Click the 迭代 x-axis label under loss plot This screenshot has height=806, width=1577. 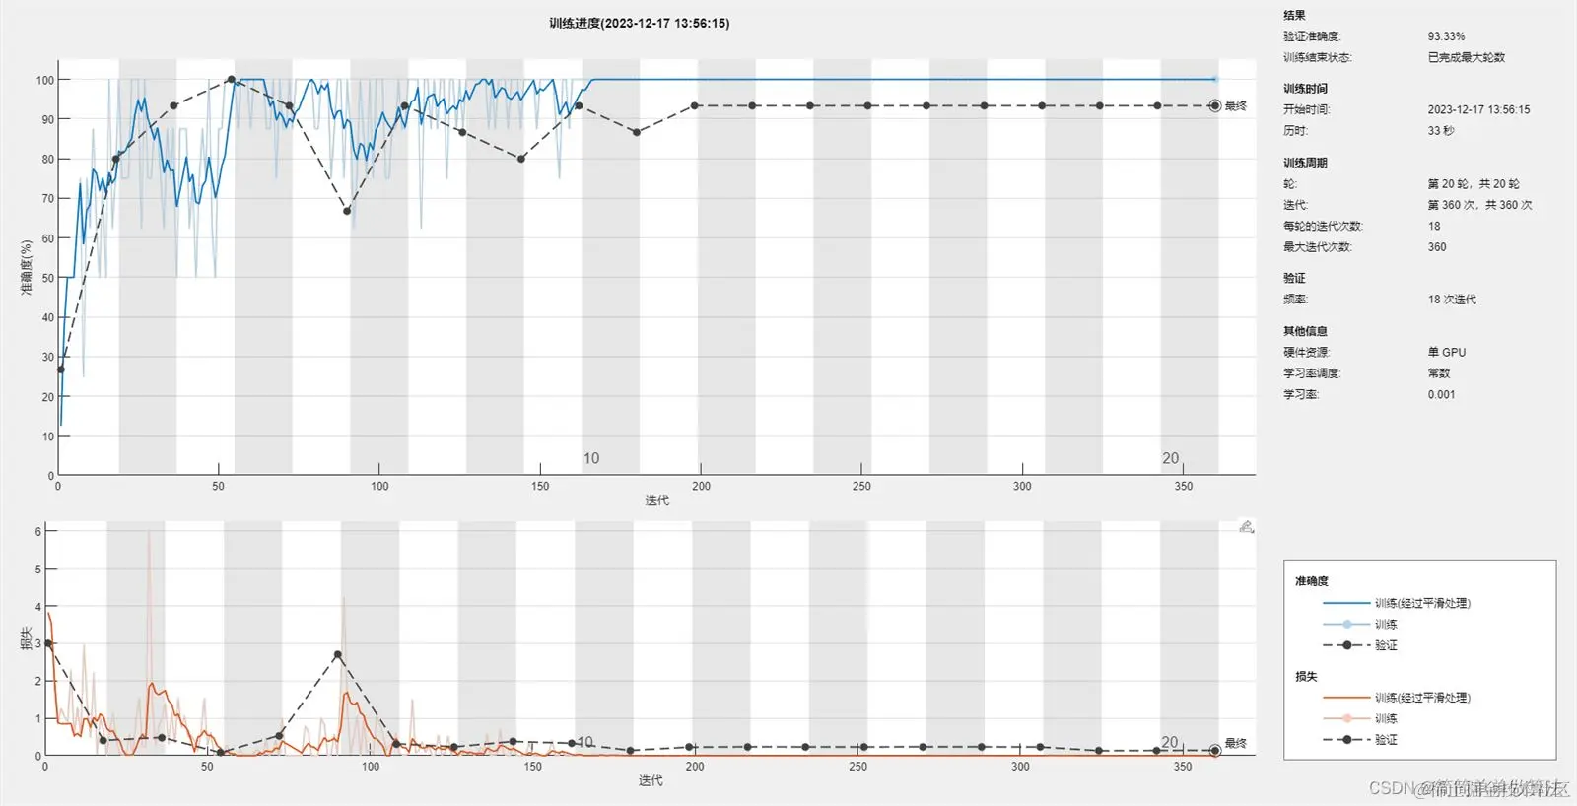(x=651, y=780)
